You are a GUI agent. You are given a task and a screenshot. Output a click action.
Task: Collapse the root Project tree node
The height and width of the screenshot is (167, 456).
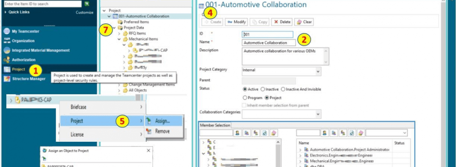pyautogui.click(x=104, y=11)
